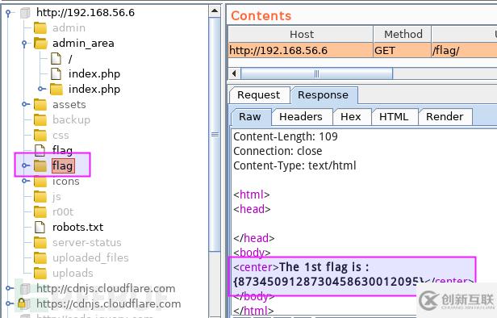The width and height of the screenshot is (497, 318).
Task: Open the Render view tab
Action: [445, 117]
